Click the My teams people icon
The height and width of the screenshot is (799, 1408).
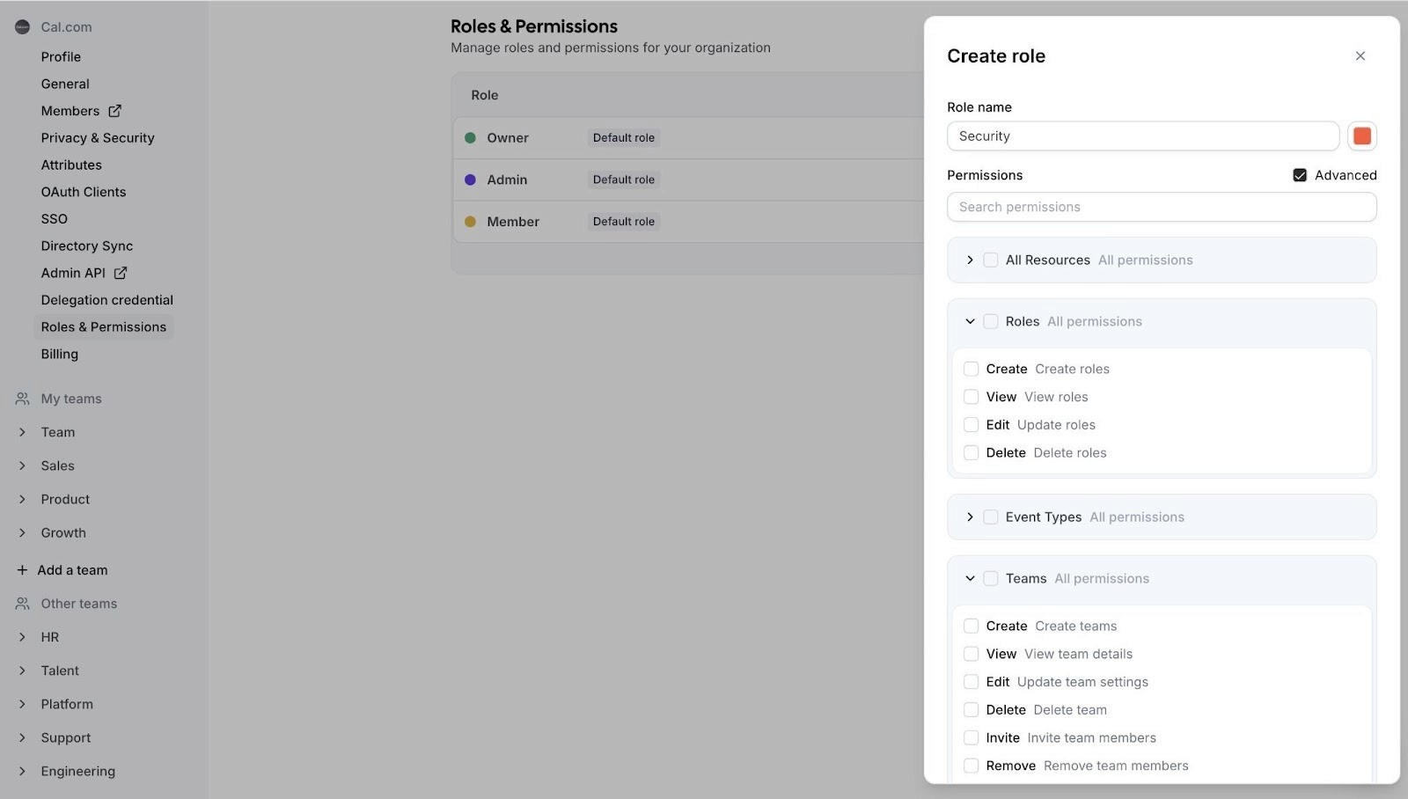[x=21, y=399]
